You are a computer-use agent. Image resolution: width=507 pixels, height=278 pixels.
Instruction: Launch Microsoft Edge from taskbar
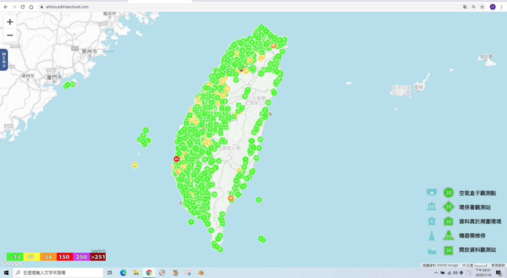(x=123, y=273)
